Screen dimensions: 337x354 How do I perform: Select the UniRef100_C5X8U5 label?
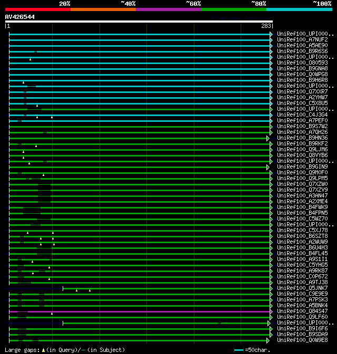pyautogui.click(x=302, y=103)
